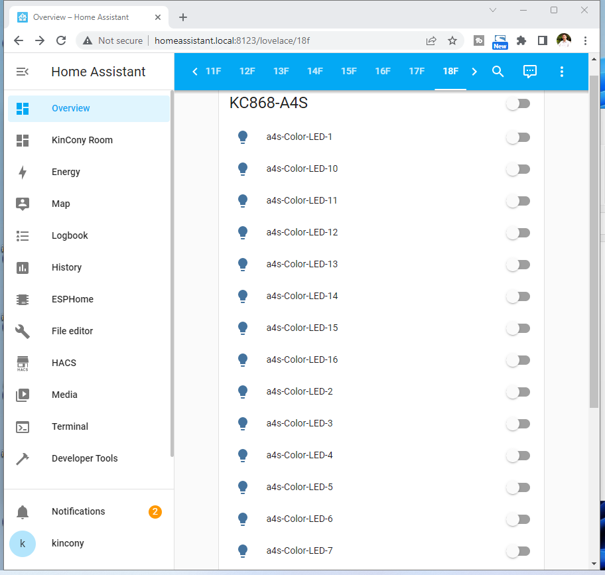
Task: Collapse the Home Assistant sidebar menu icon
Action: point(23,72)
